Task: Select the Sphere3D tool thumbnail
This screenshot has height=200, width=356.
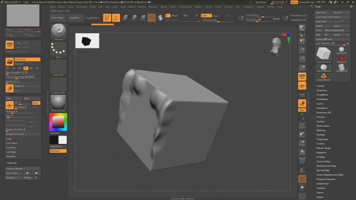Action: 341,51
